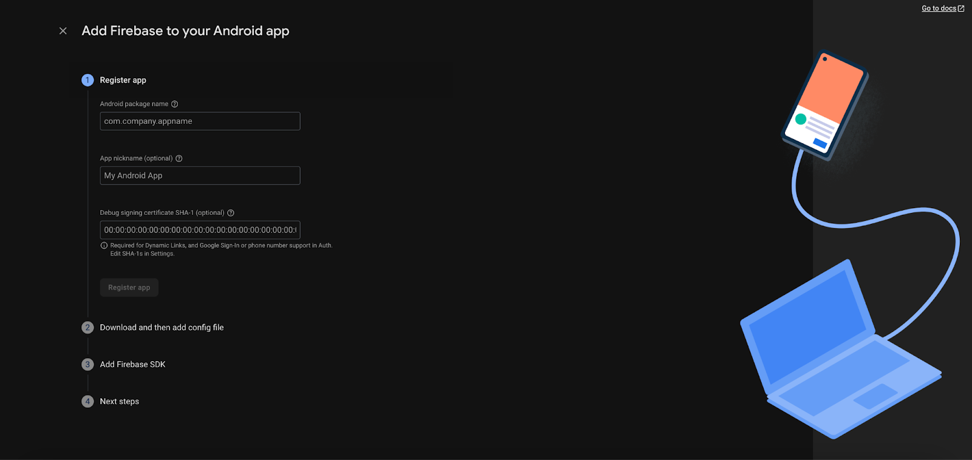Close the Add Firebase setup dialog
Image resolution: width=972 pixels, height=460 pixels.
[63, 31]
